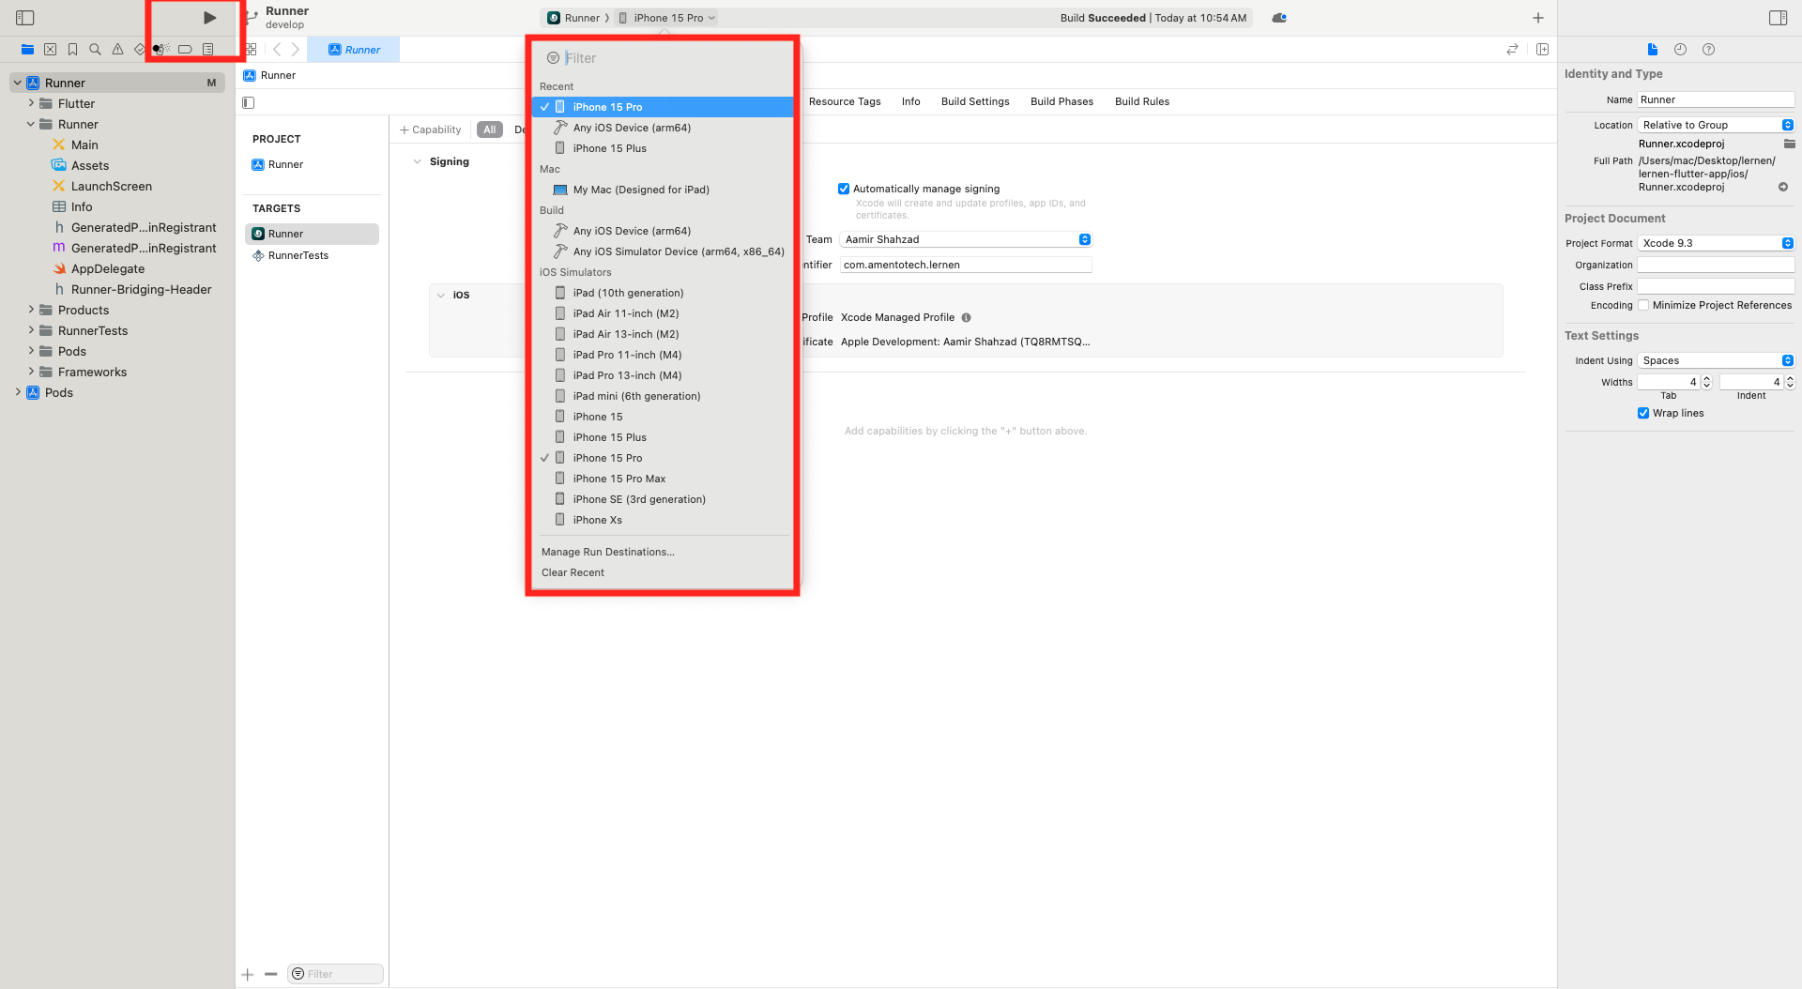
Task: Hide the project and targets list
Action: click(249, 102)
